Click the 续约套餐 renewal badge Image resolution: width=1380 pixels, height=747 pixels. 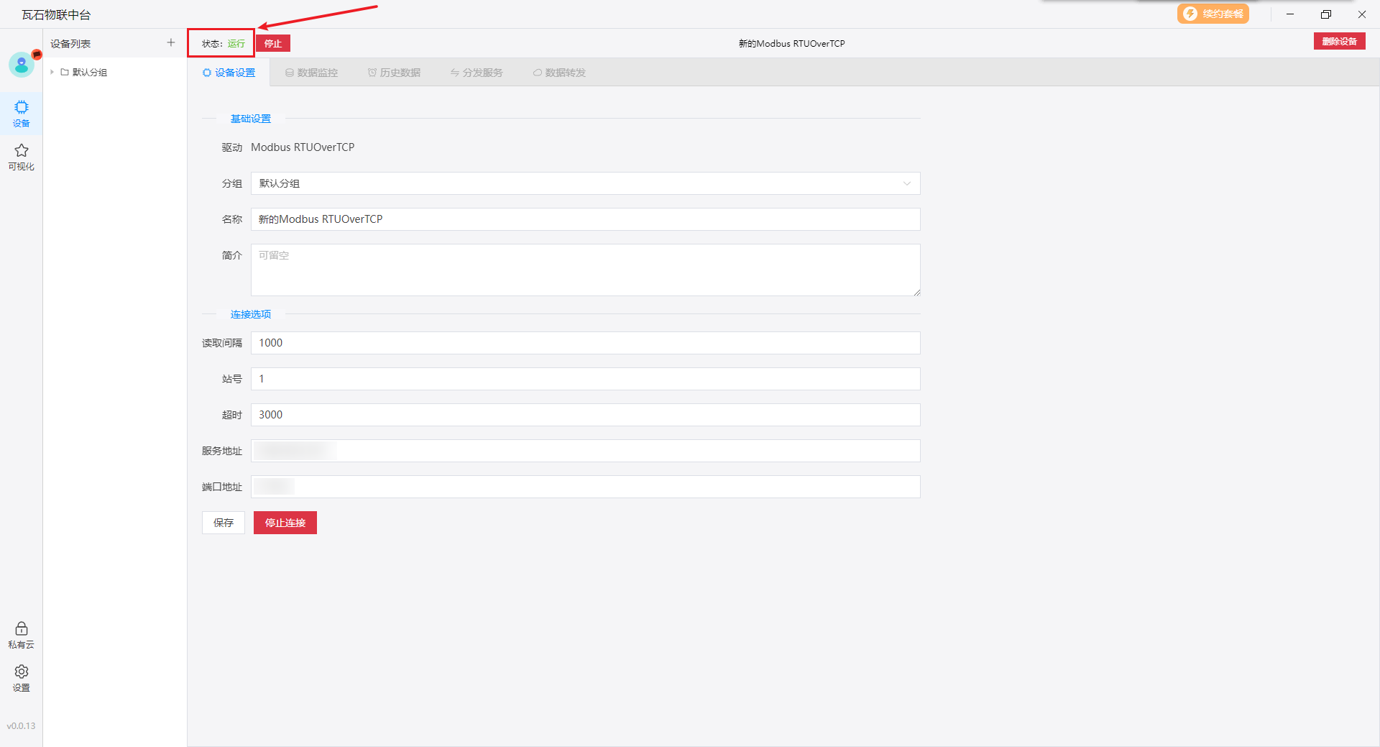point(1213,14)
